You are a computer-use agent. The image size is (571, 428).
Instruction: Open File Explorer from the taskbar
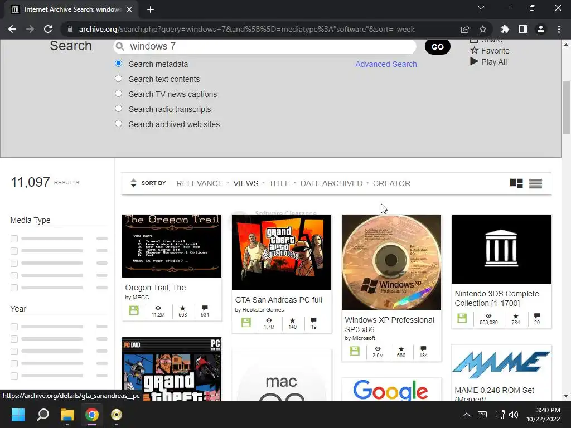pos(67,415)
